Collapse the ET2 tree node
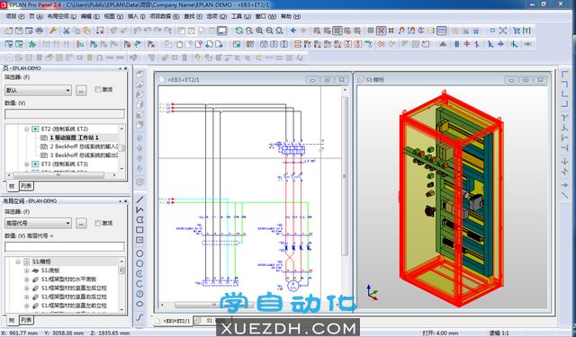Viewport: 576px width, 337px height. click(26, 129)
